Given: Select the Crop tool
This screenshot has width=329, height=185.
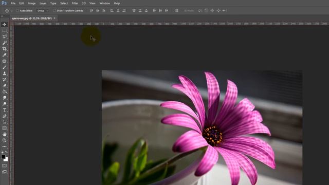Looking at the screenshot, I should click(4, 49).
